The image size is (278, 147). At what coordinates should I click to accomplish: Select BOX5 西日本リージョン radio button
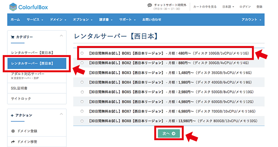[82, 92]
